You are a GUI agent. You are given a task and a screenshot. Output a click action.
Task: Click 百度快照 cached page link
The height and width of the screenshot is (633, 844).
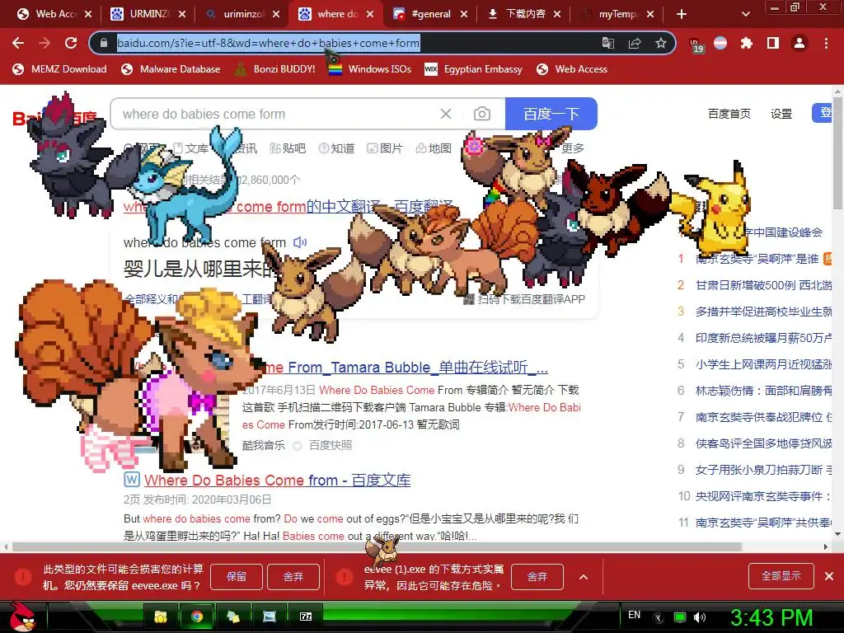[331, 445]
